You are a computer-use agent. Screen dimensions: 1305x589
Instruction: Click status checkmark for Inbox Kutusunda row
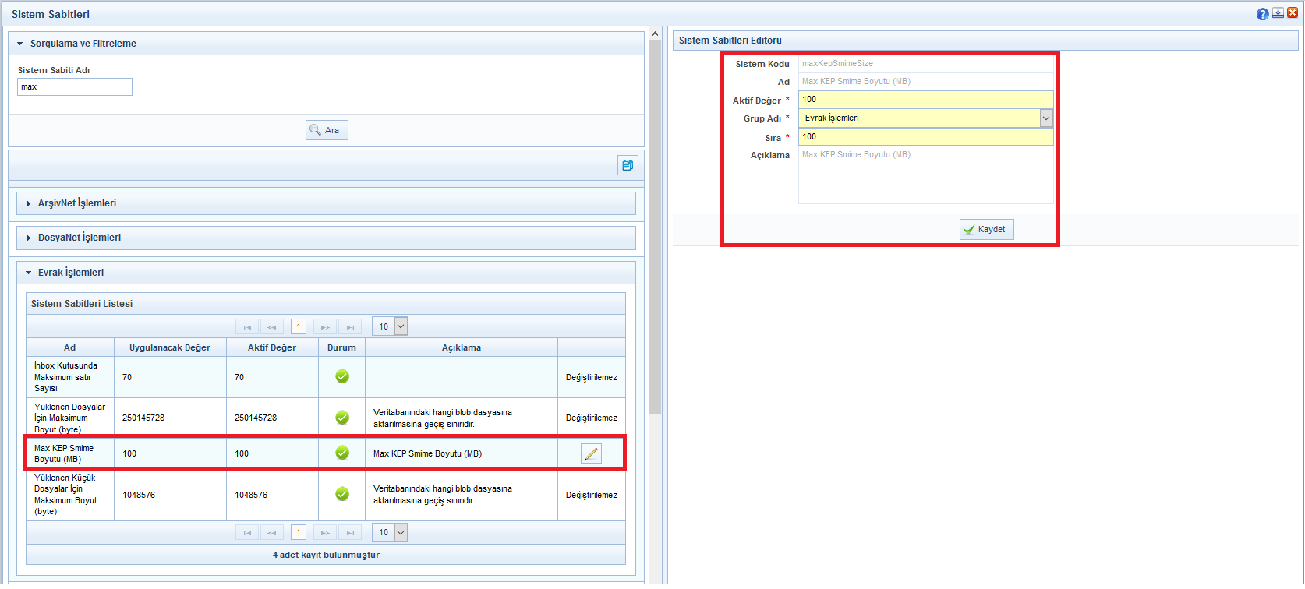(342, 377)
